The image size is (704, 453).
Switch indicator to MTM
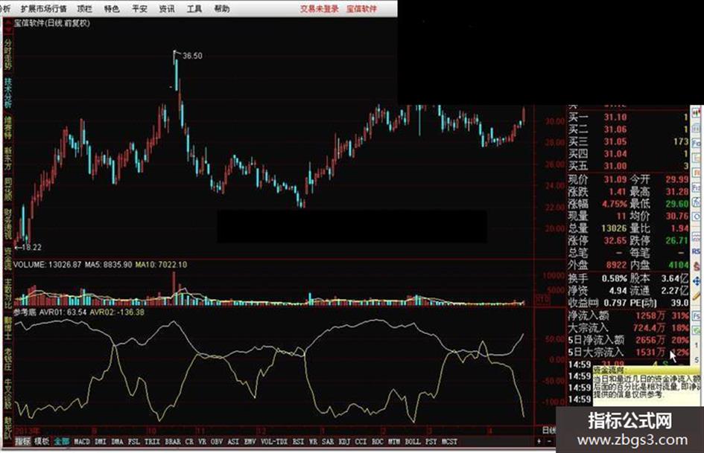[x=394, y=441]
